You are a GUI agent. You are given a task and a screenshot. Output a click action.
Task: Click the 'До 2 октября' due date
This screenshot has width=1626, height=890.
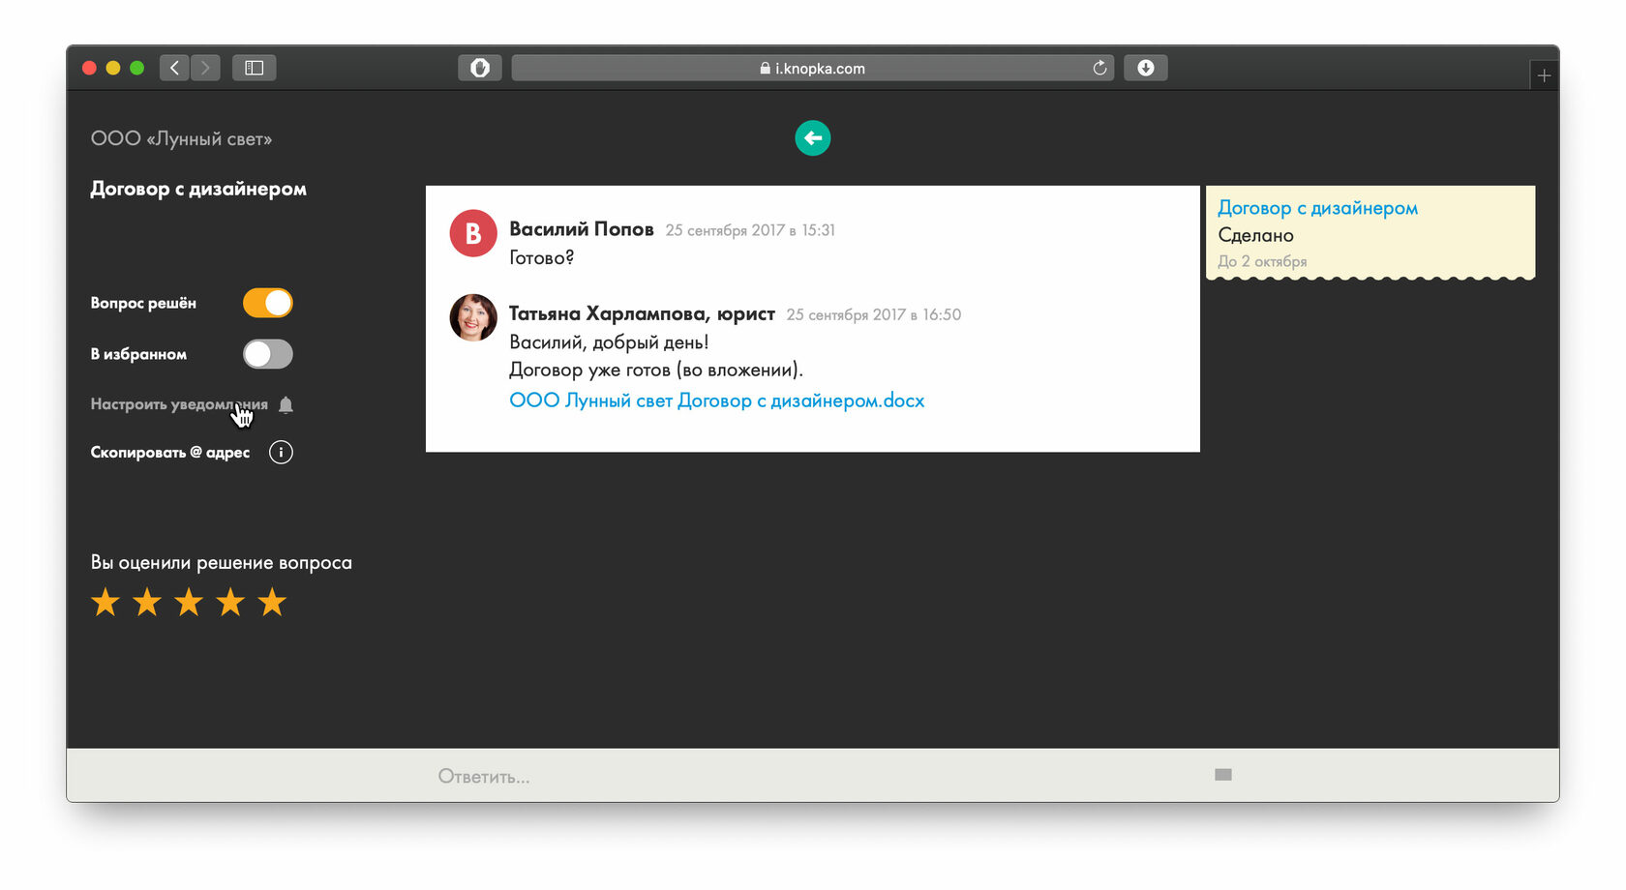click(1262, 261)
